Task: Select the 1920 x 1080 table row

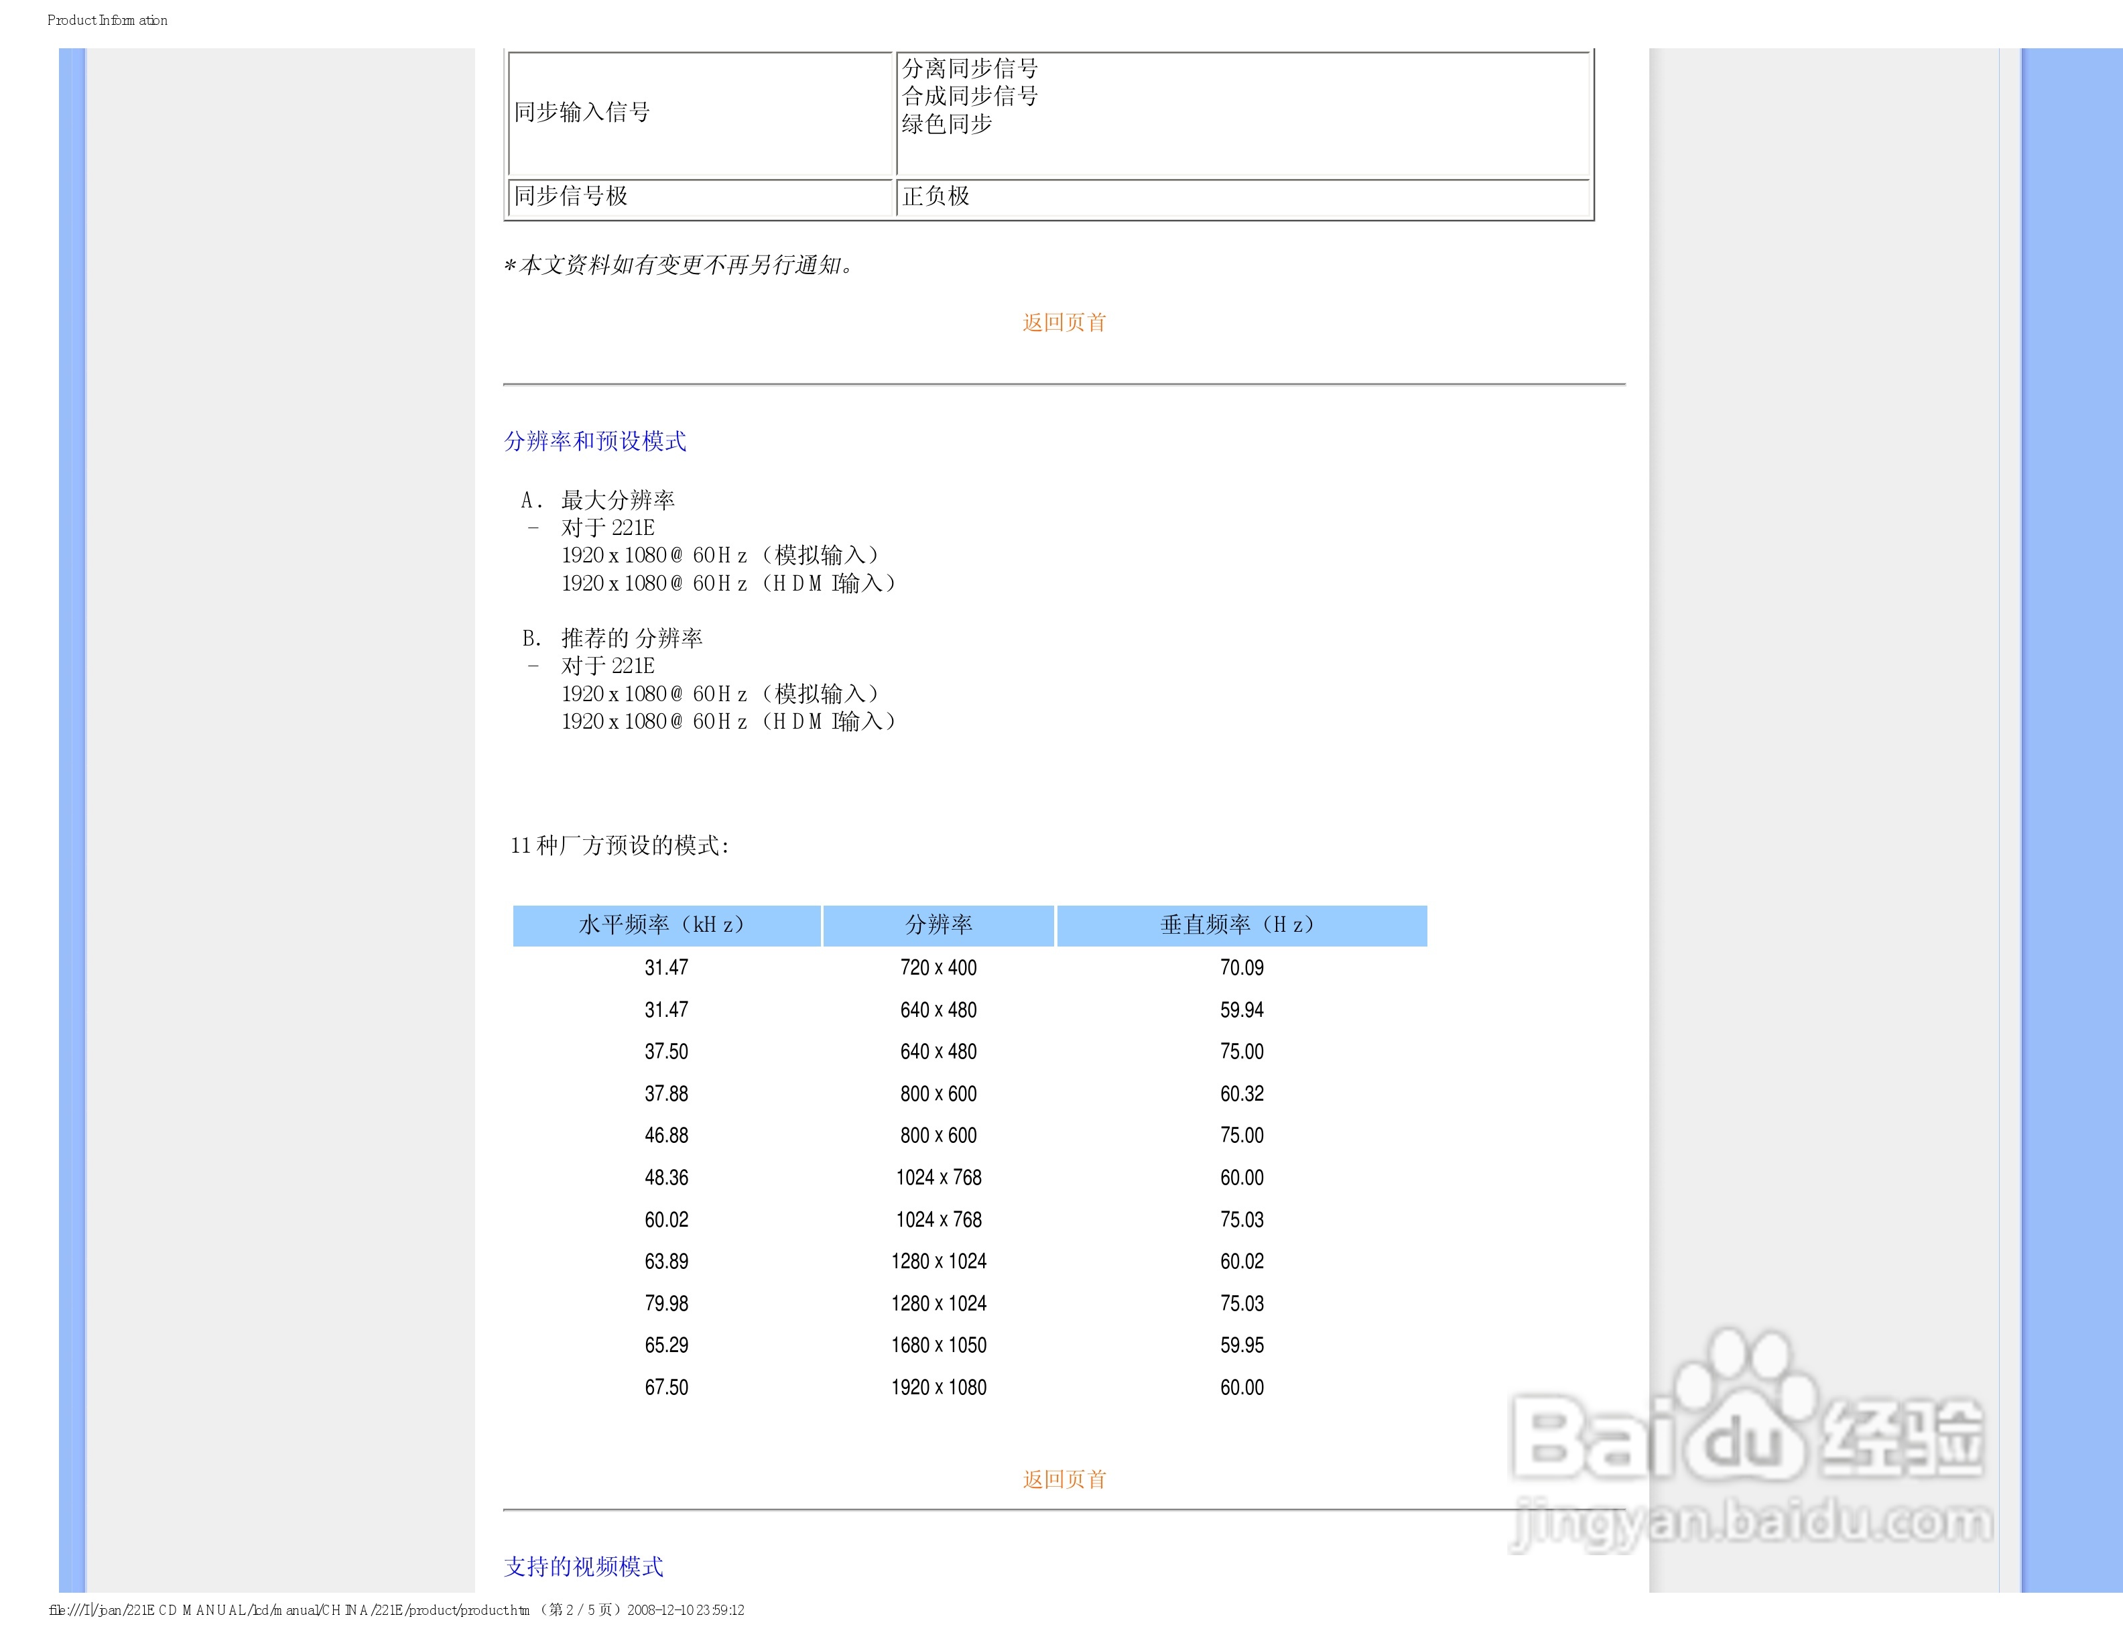Action: [x=938, y=1387]
